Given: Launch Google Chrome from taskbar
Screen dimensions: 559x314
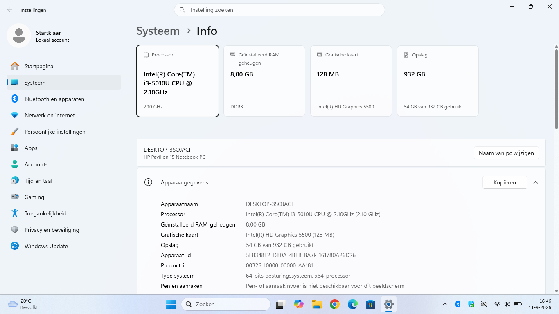Looking at the screenshot, I should click(x=335, y=304).
